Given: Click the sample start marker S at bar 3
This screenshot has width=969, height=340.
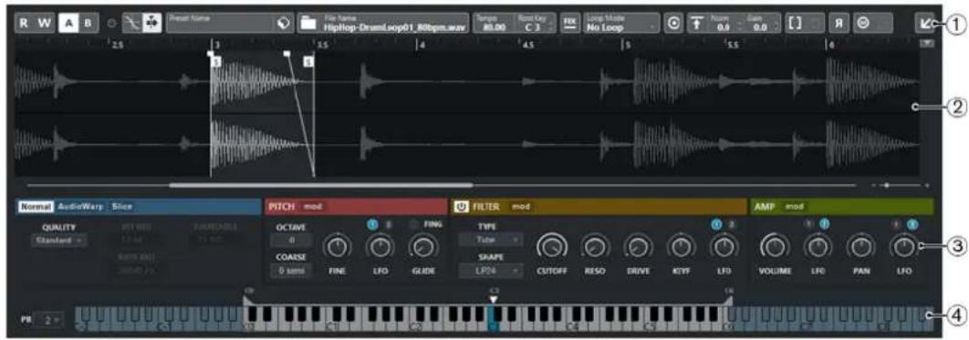Looking at the screenshot, I should point(215,62).
